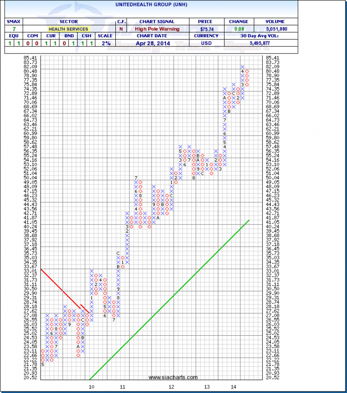Click the 85.41 label on left axis

[31, 58]
